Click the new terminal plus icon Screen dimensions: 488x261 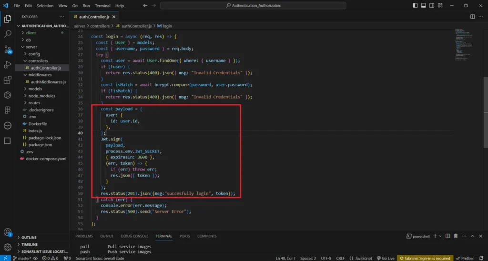435,236
